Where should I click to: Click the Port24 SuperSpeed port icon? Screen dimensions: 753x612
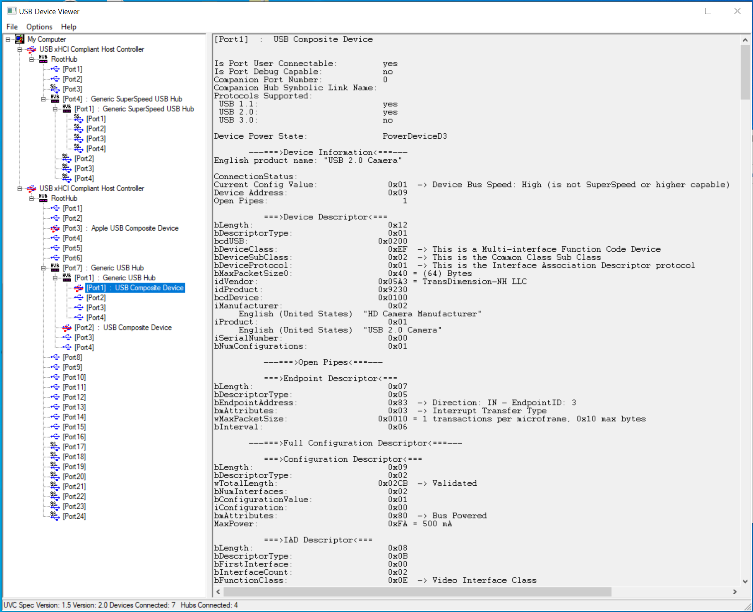(55, 516)
